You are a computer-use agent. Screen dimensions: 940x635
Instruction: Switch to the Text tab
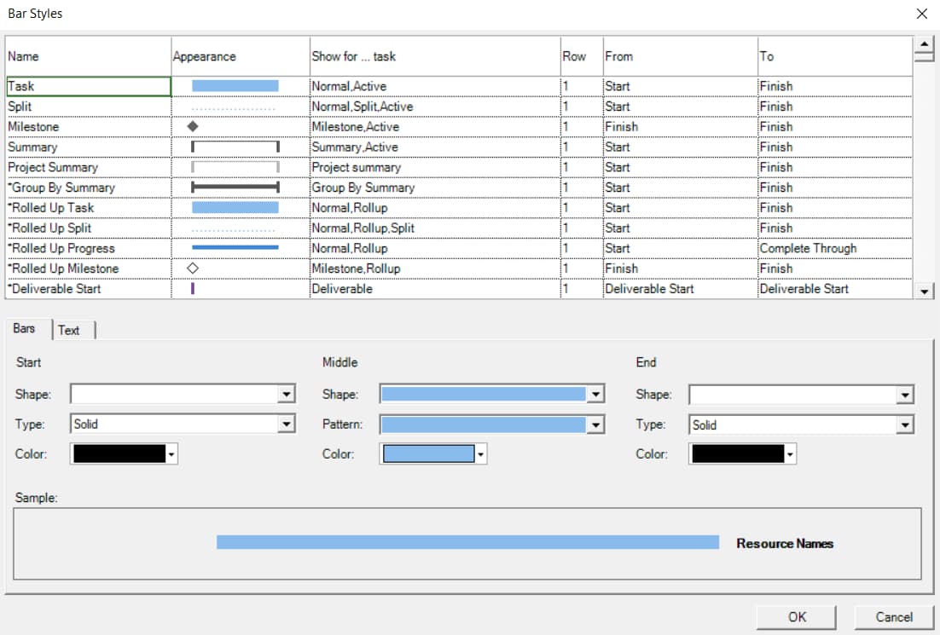(x=70, y=330)
